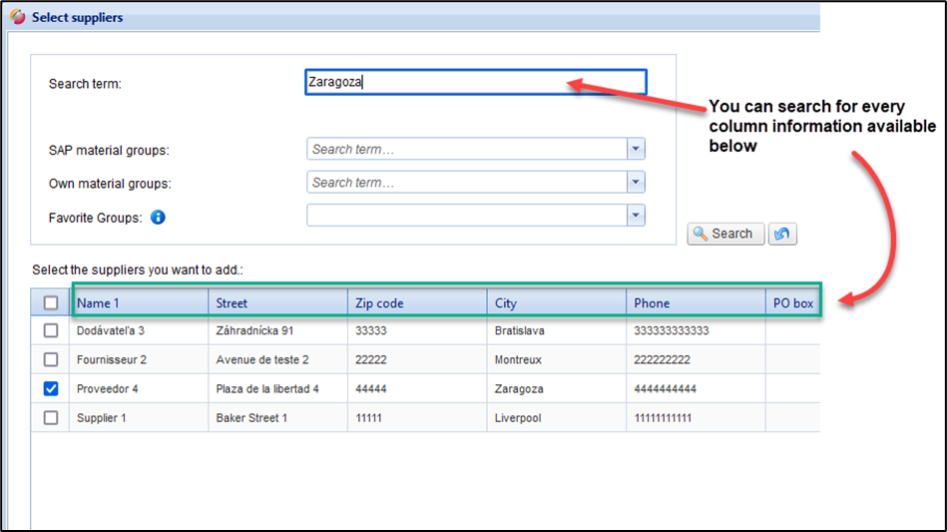Screen dimensions: 947x532
Task: Toggle the select-all suppliers header checkbox
Action: pos(51,303)
